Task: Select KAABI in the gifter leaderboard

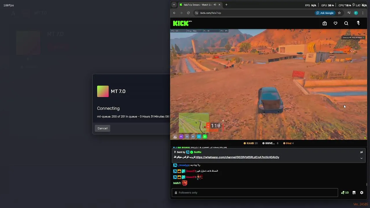Action: click(251, 143)
